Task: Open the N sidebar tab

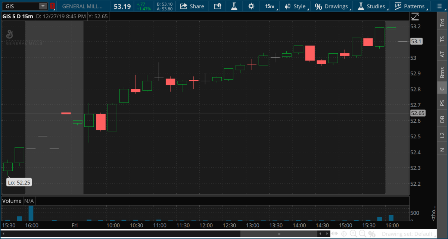Action: [442, 150]
